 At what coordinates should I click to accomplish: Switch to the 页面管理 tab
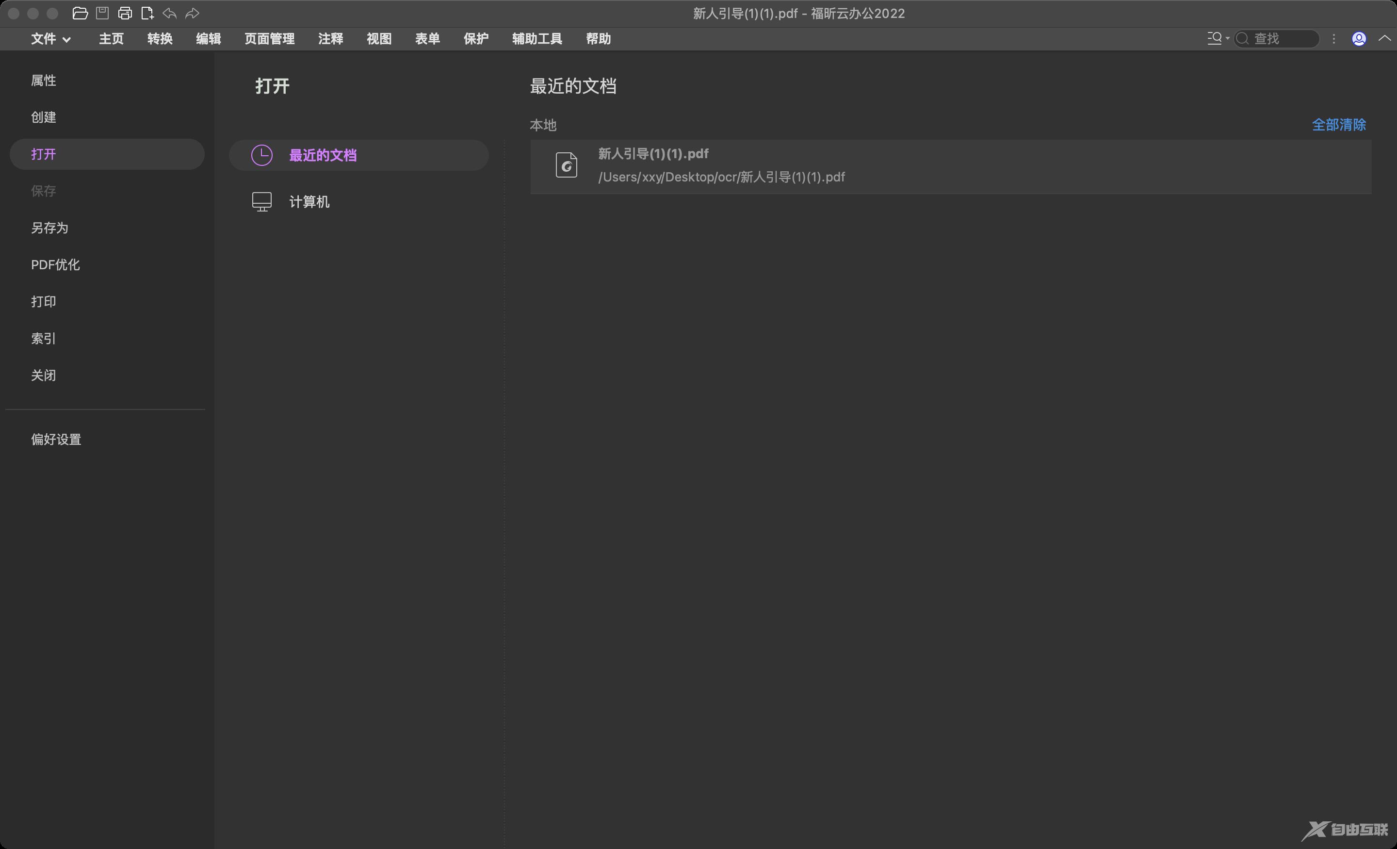pos(269,38)
